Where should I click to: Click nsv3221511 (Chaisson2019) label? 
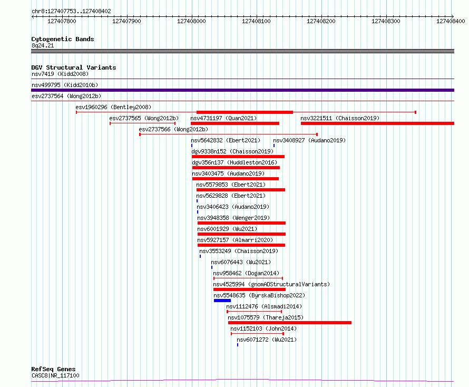pos(340,118)
